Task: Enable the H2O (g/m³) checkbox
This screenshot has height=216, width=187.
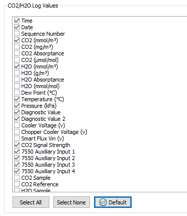Action: (17, 73)
